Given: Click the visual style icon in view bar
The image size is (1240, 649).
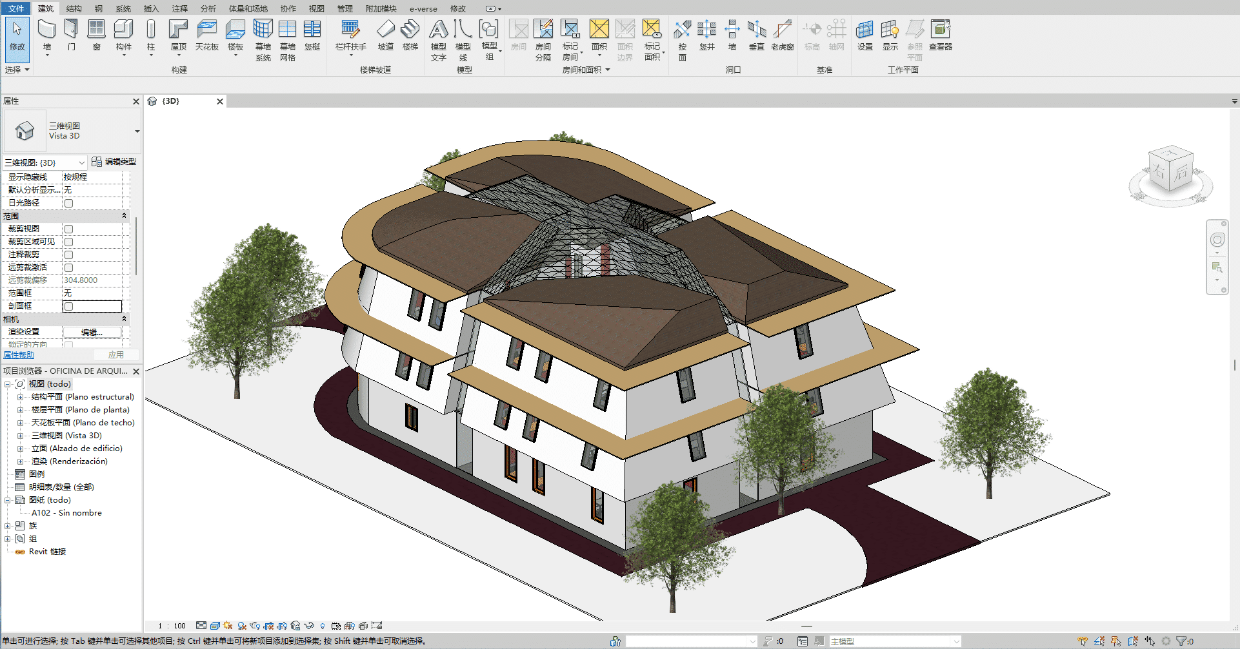Looking at the screenshot, I should (215, 626).
